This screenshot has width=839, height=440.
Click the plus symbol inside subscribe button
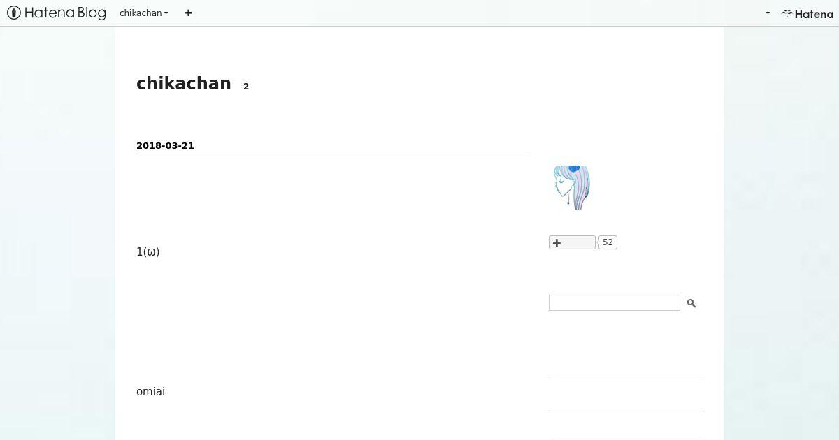click(557, 242)
